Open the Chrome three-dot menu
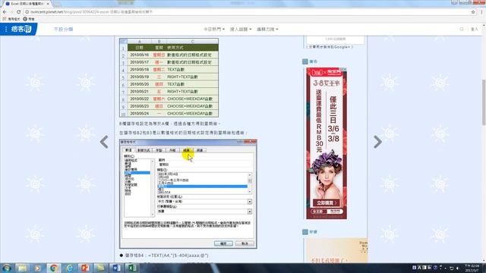The width and height of the screenshot is (486, 273). click(481, 12)
